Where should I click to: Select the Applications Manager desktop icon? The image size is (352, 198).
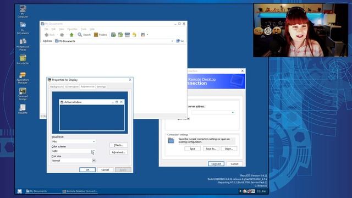point(23,78)
